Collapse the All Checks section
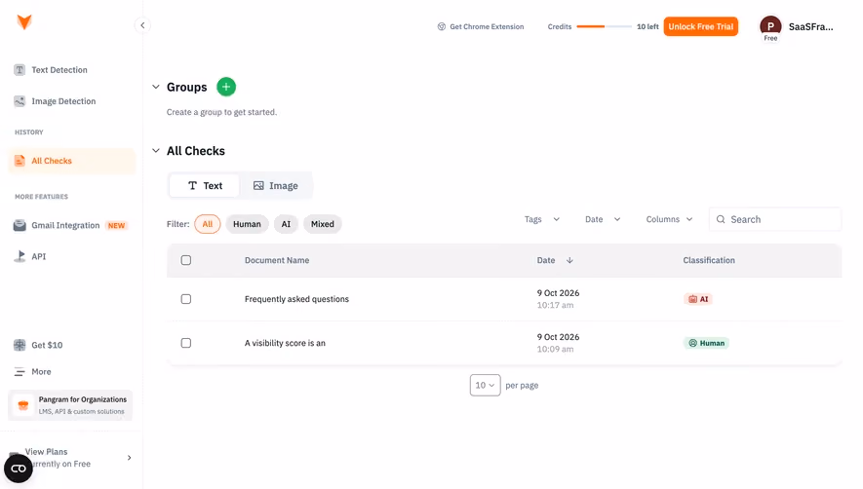Viewport: 863px width, 489px height. point(156,151)
